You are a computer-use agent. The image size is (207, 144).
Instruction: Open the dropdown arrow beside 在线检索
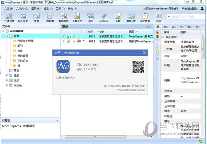[13, 16]
